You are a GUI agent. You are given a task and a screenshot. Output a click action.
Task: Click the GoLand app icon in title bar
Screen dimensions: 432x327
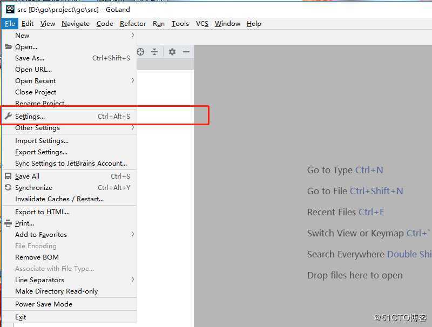10,9
